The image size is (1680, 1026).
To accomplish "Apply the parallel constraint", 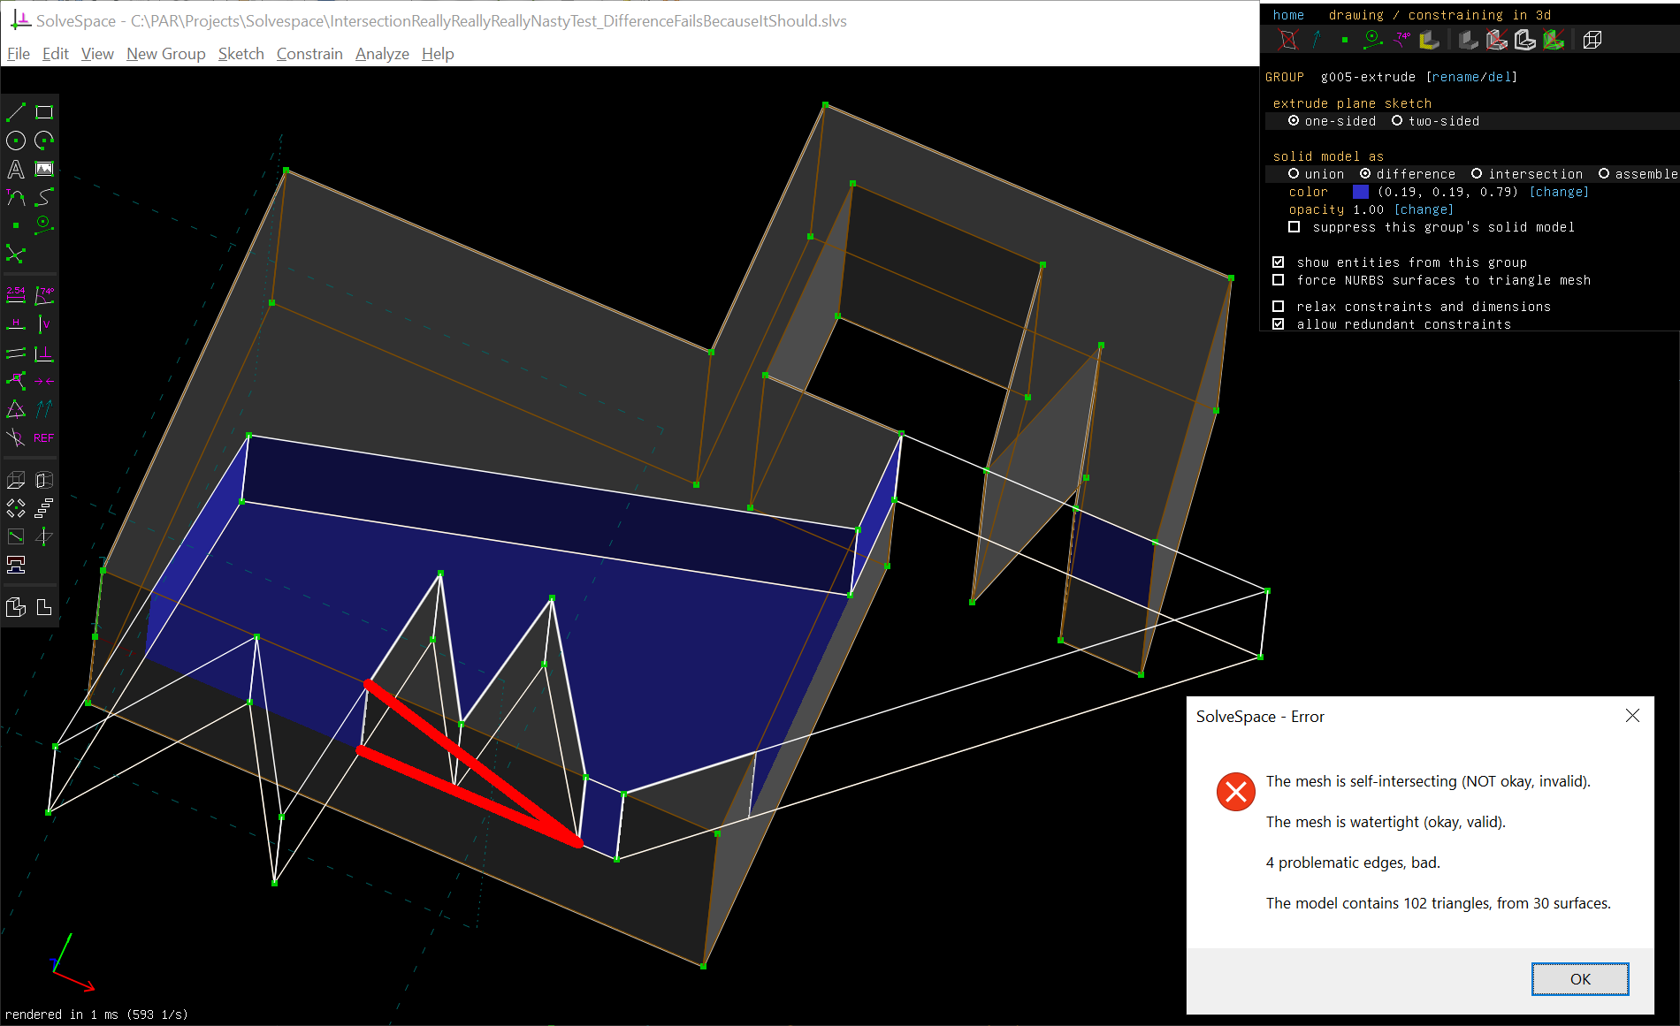I will coord(16,353).
